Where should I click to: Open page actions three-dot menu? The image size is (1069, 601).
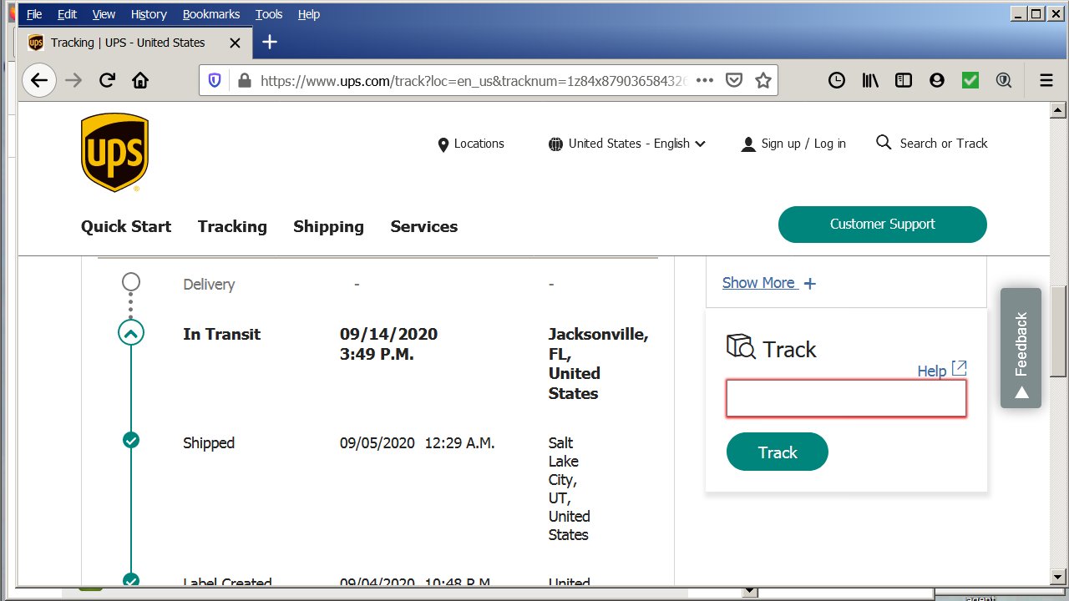(x=705, y=80)
